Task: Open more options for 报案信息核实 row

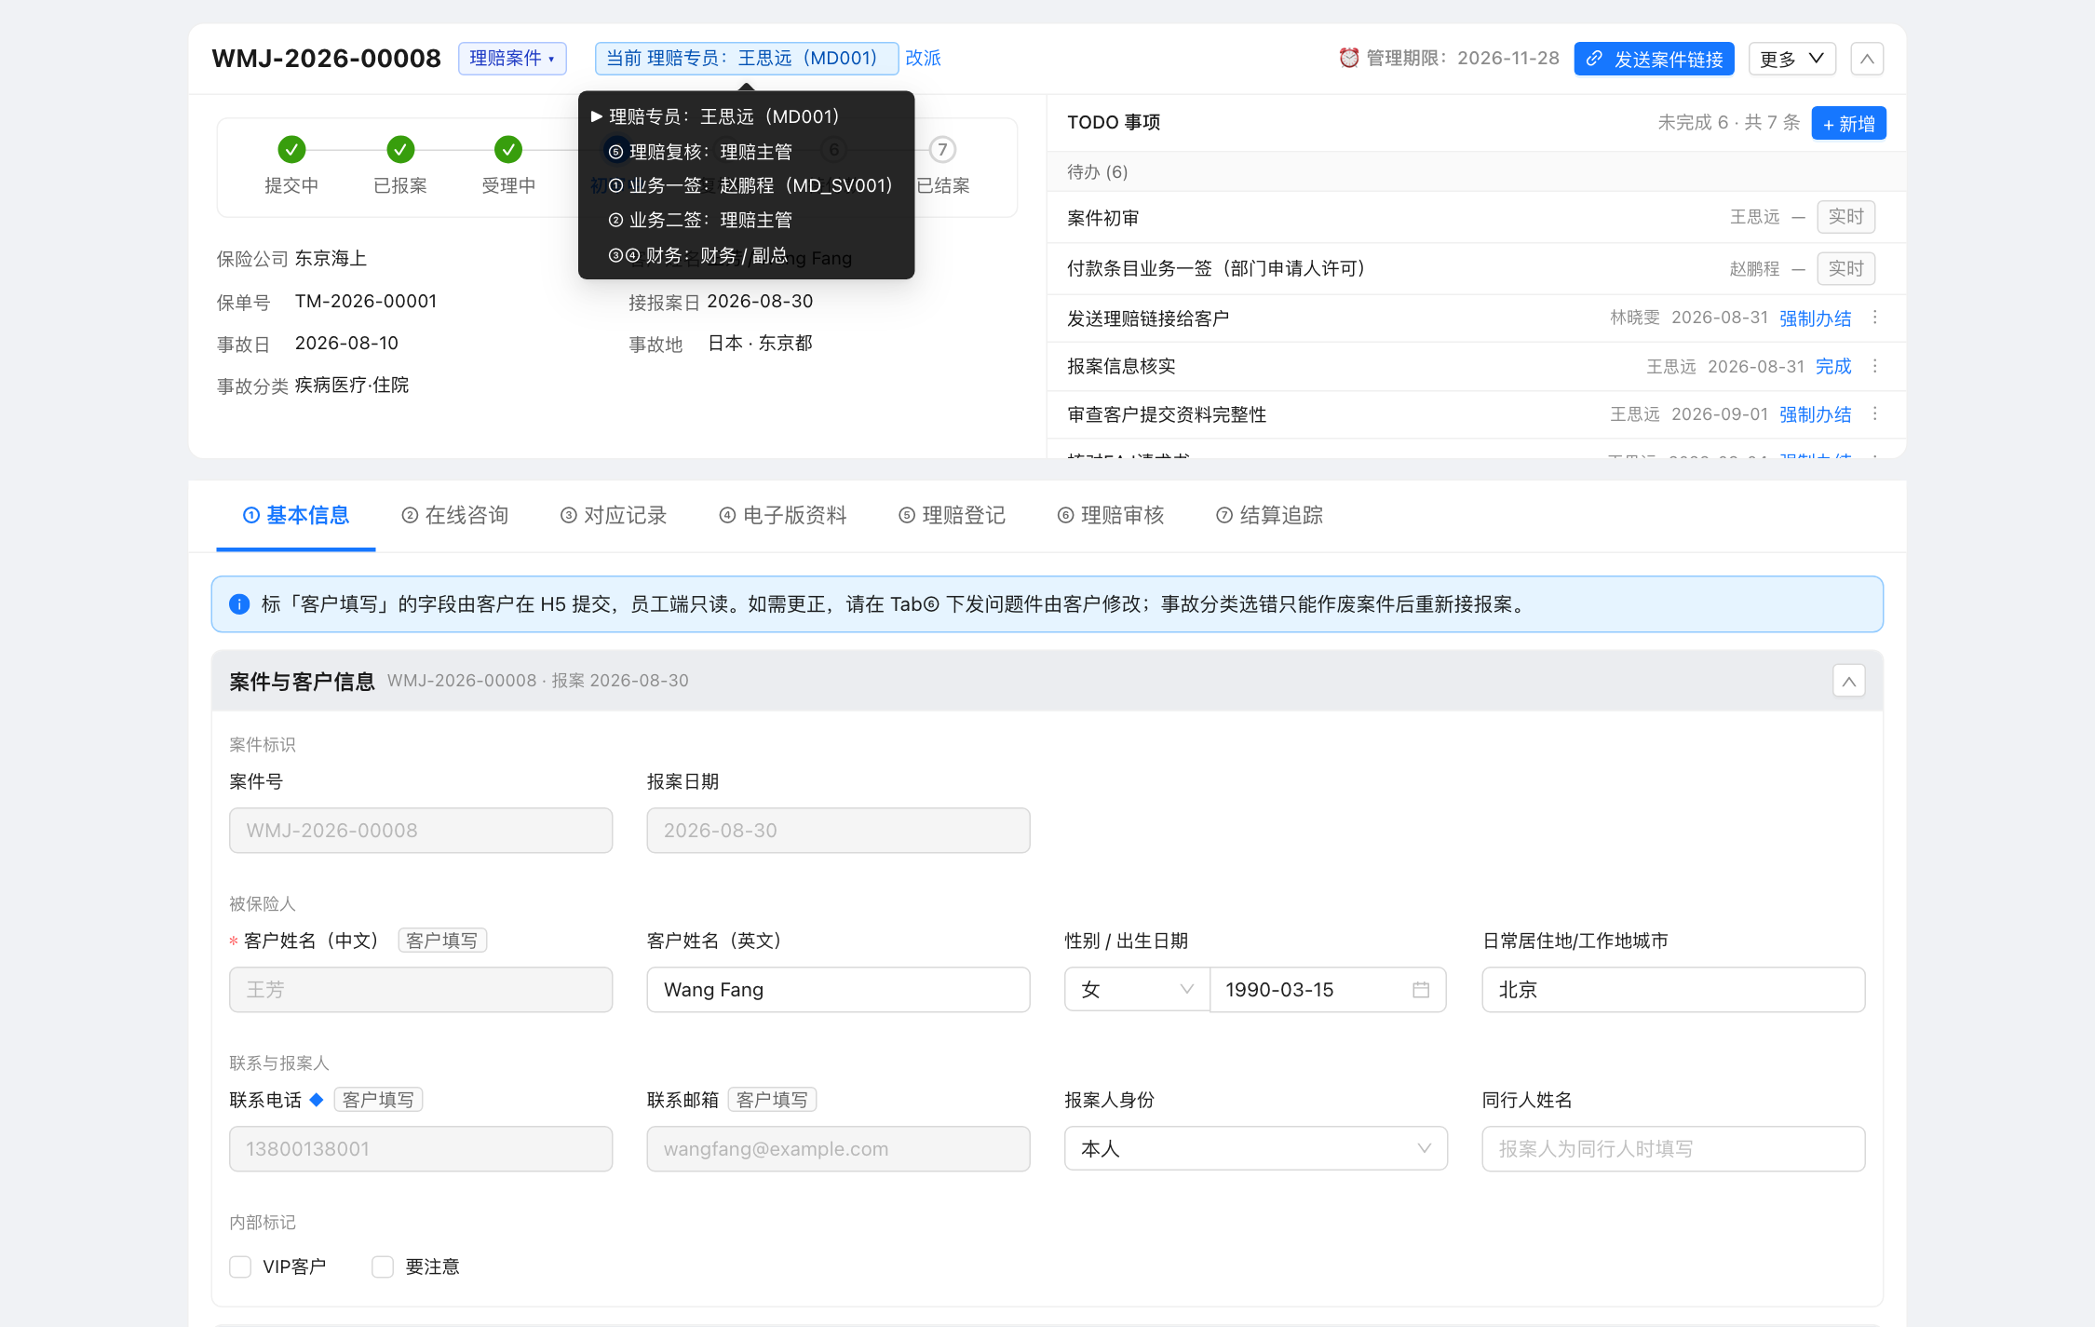Action: (1875, 367)
